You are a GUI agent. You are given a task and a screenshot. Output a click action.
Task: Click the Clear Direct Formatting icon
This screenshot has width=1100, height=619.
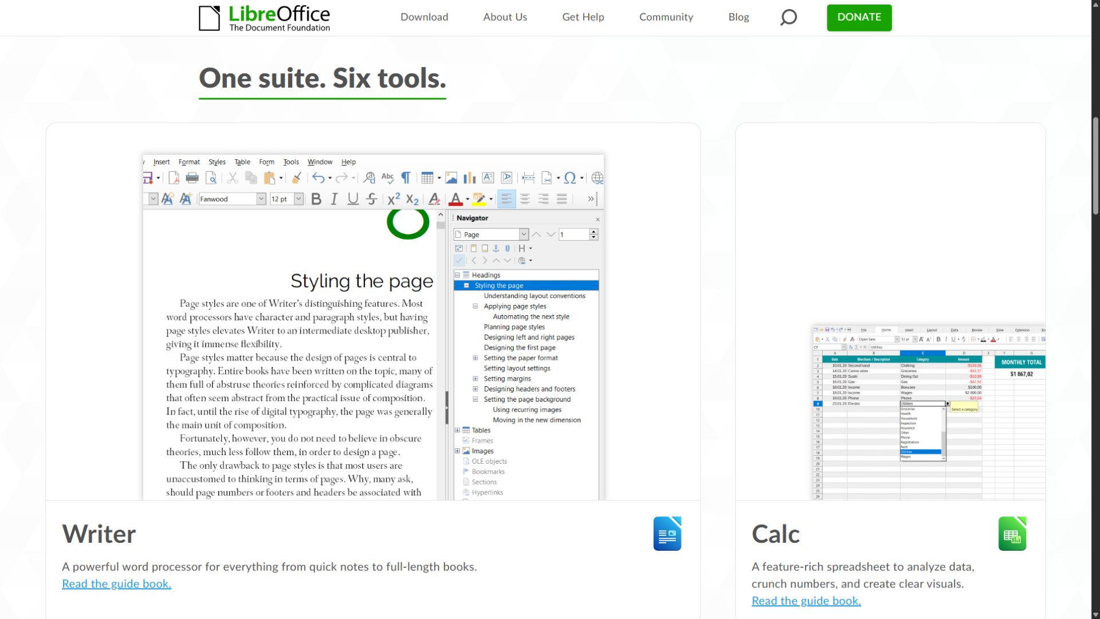coord(434,199)
